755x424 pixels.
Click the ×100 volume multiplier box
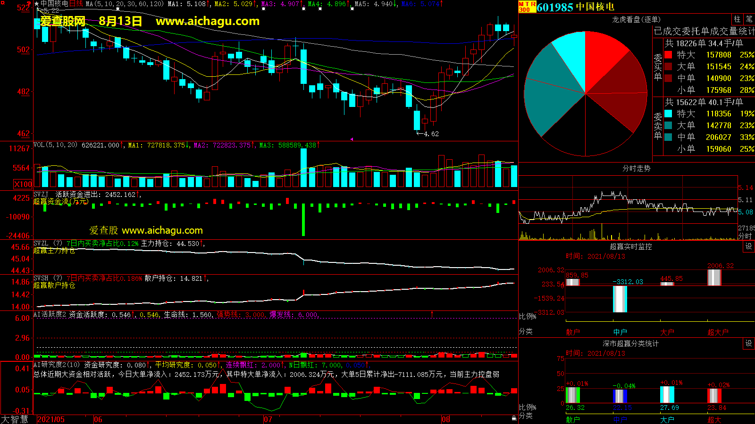(x=23, y=184)
